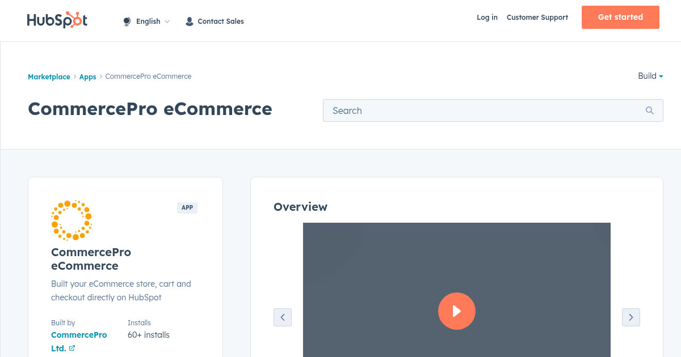Image resolution: width=681 pixels, height=357 pixels.
Task: Open the Build dropdown menu
Action: click(650, 76)
